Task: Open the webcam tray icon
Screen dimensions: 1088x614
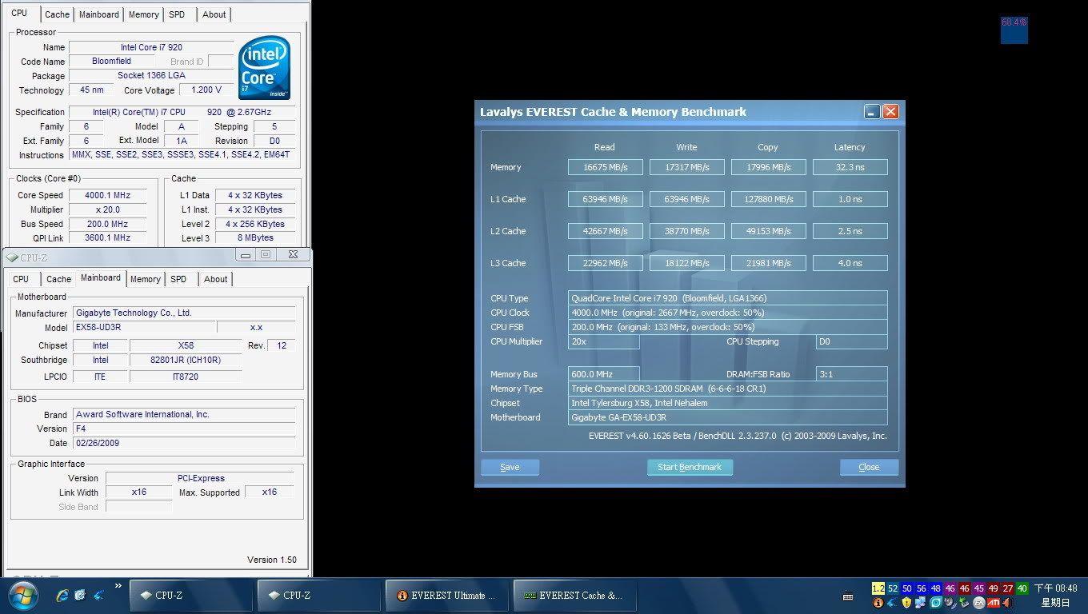Action: [x=950, y=603]
